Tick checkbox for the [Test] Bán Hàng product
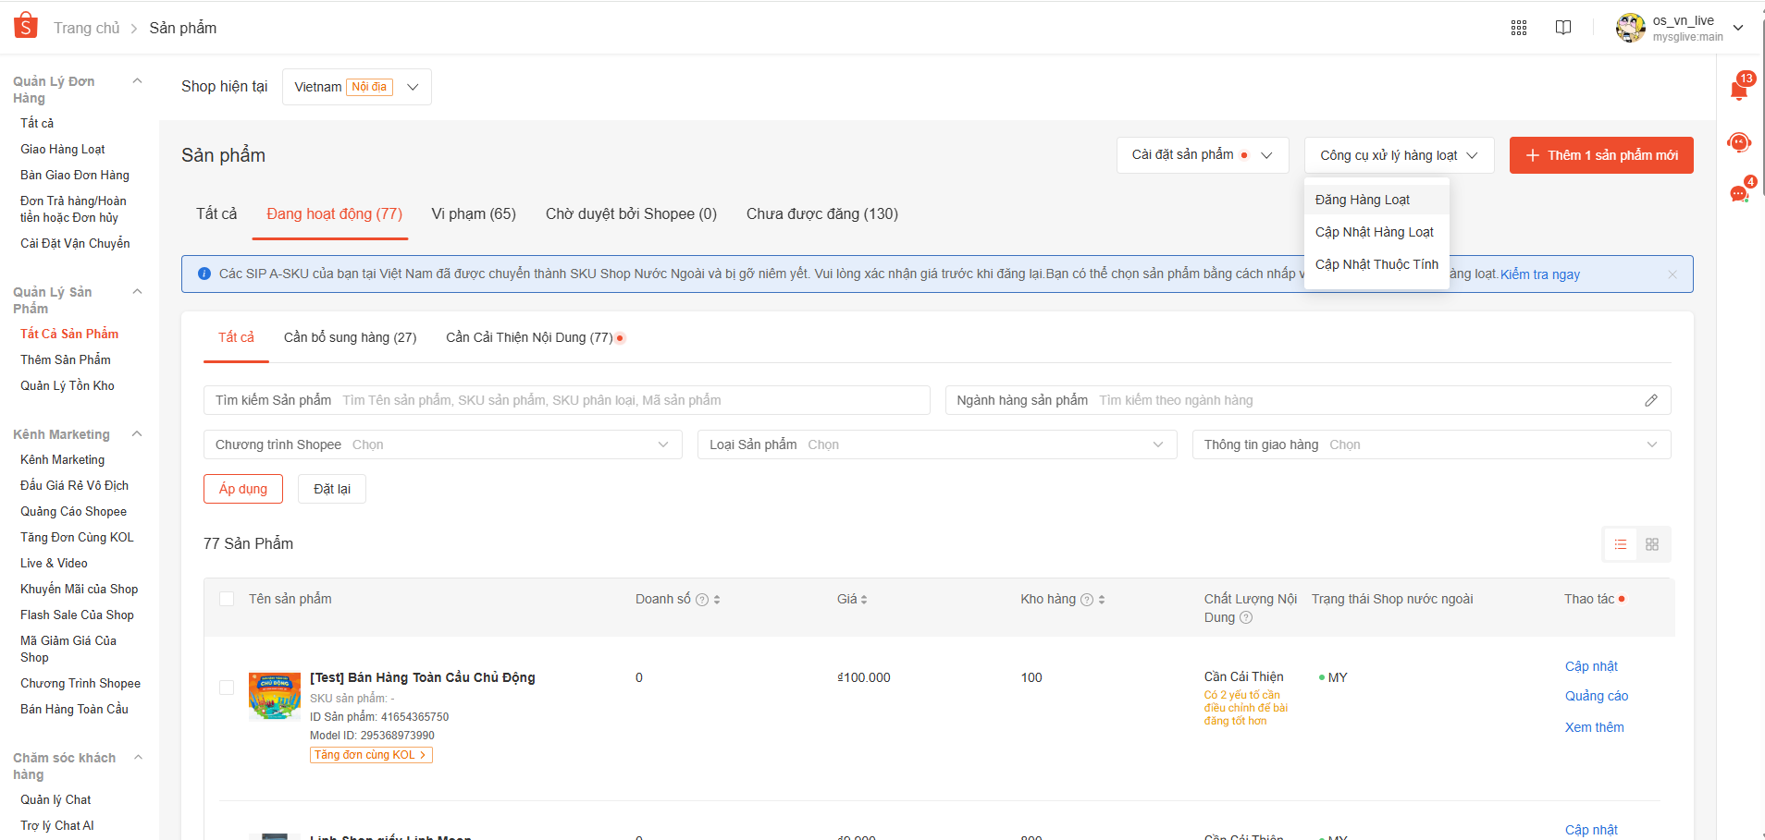The image size is (1765, 840). tap(227, 688)
